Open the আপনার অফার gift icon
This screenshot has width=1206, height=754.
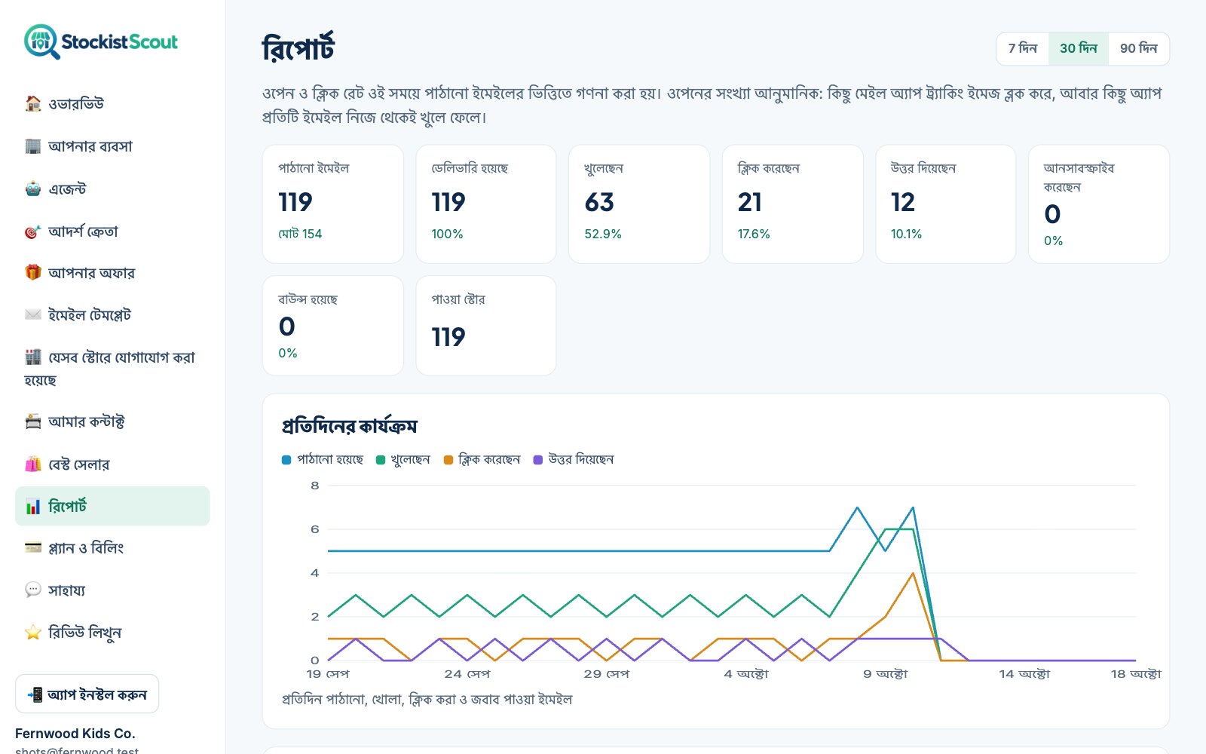33,273
